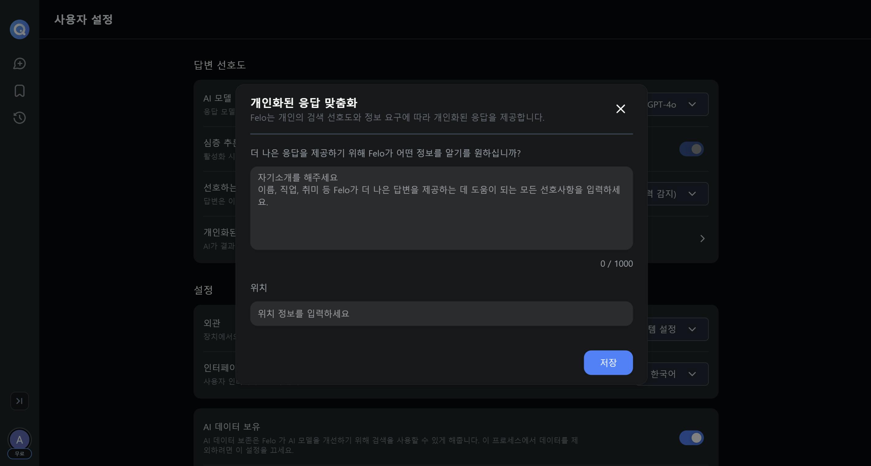Image resolution: width=871 pixels, height=466 pixels.
Task: Expand sidebar with arrow toggle icon
Action: click(20, 401)
